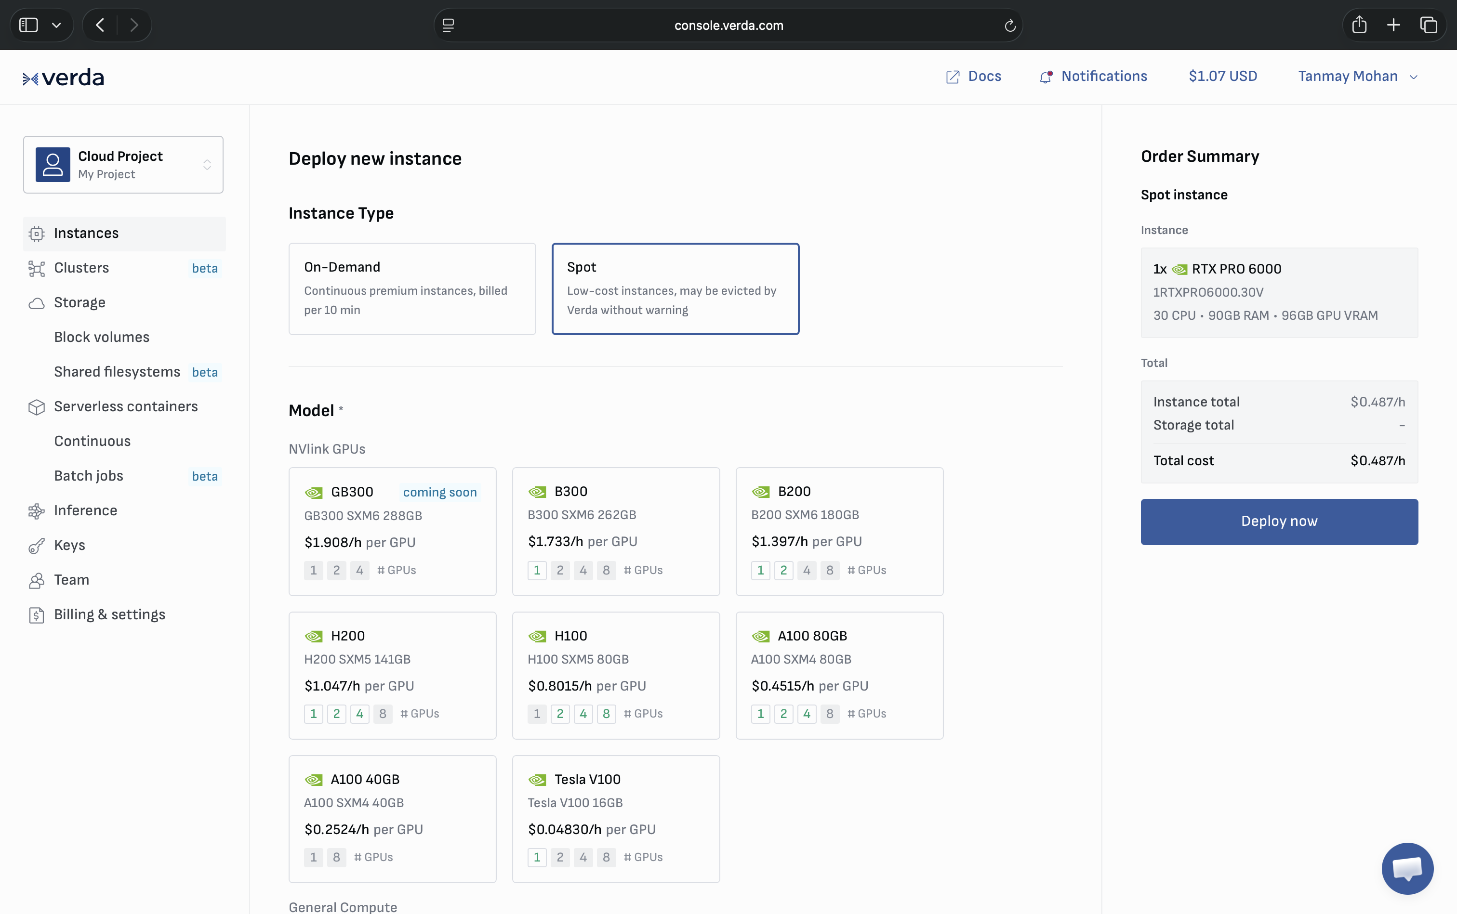Open the Tanmay Mohan account menu
The width and height of the screenshot is (1457, 914).
click(1357, 76)
